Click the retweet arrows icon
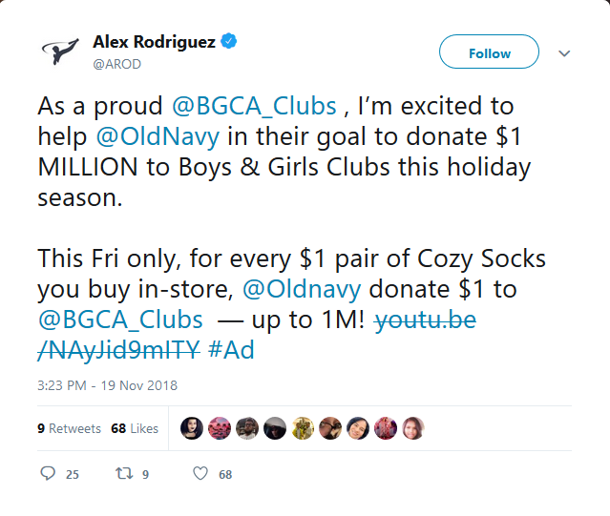This screenshot has width=610, height=516. coord(124,473)
